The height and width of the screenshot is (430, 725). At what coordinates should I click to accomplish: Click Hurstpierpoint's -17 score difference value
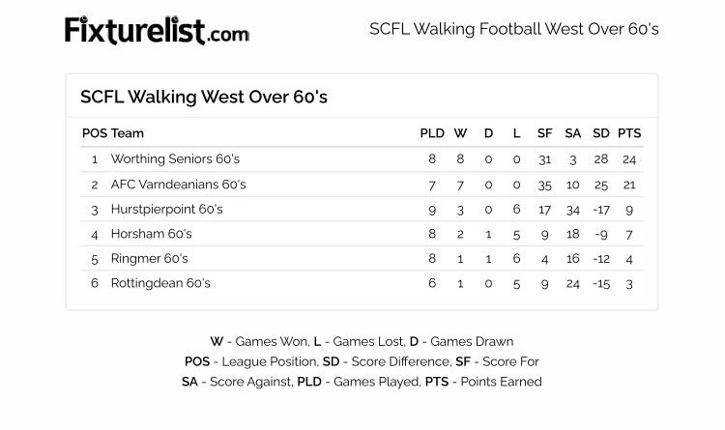click(601, 209)
